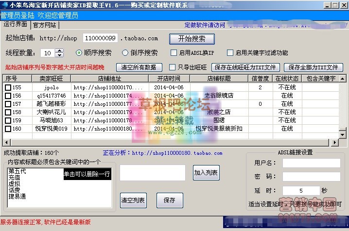Image resolution: width=349 pixels, height=231 pixels.
Task: Click horizontal scrollbar left arrow
Action: [x=7, y=142]
